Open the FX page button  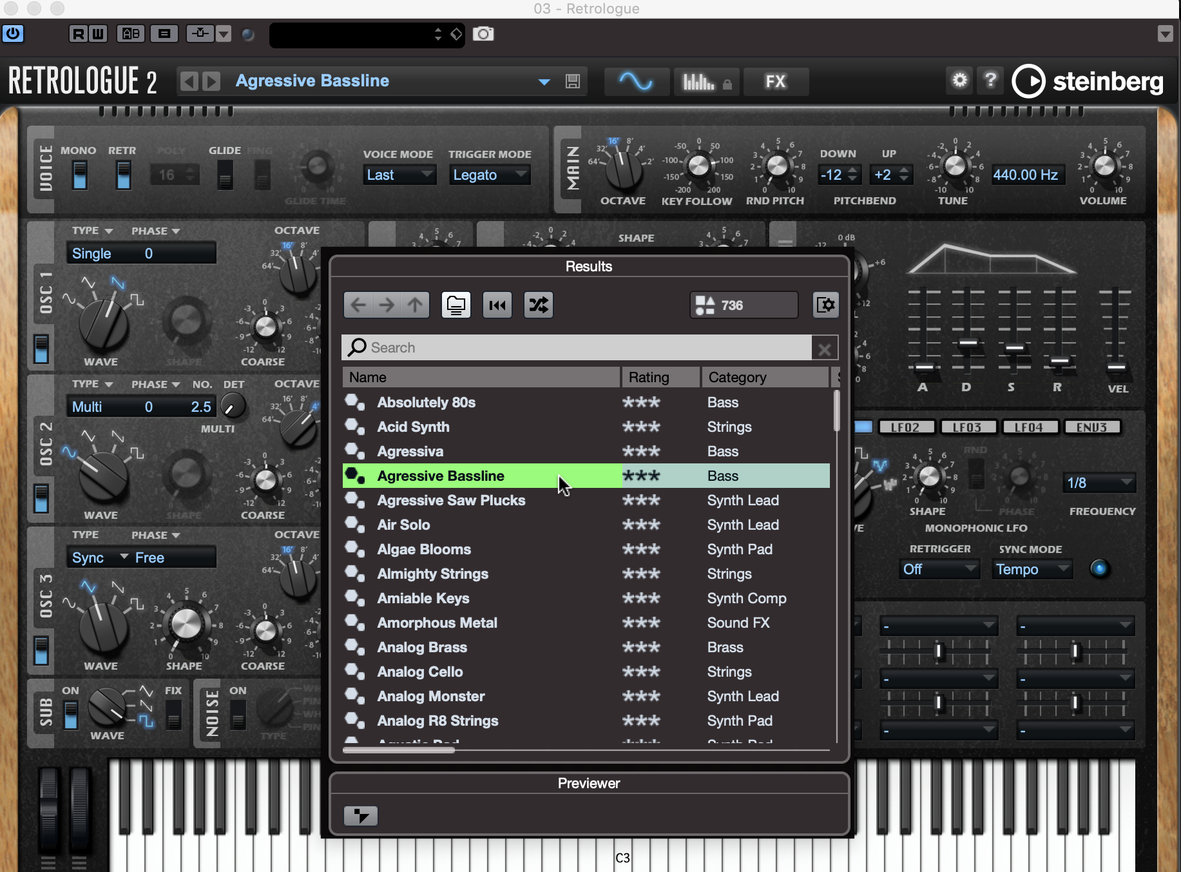[x=775, y=81]
